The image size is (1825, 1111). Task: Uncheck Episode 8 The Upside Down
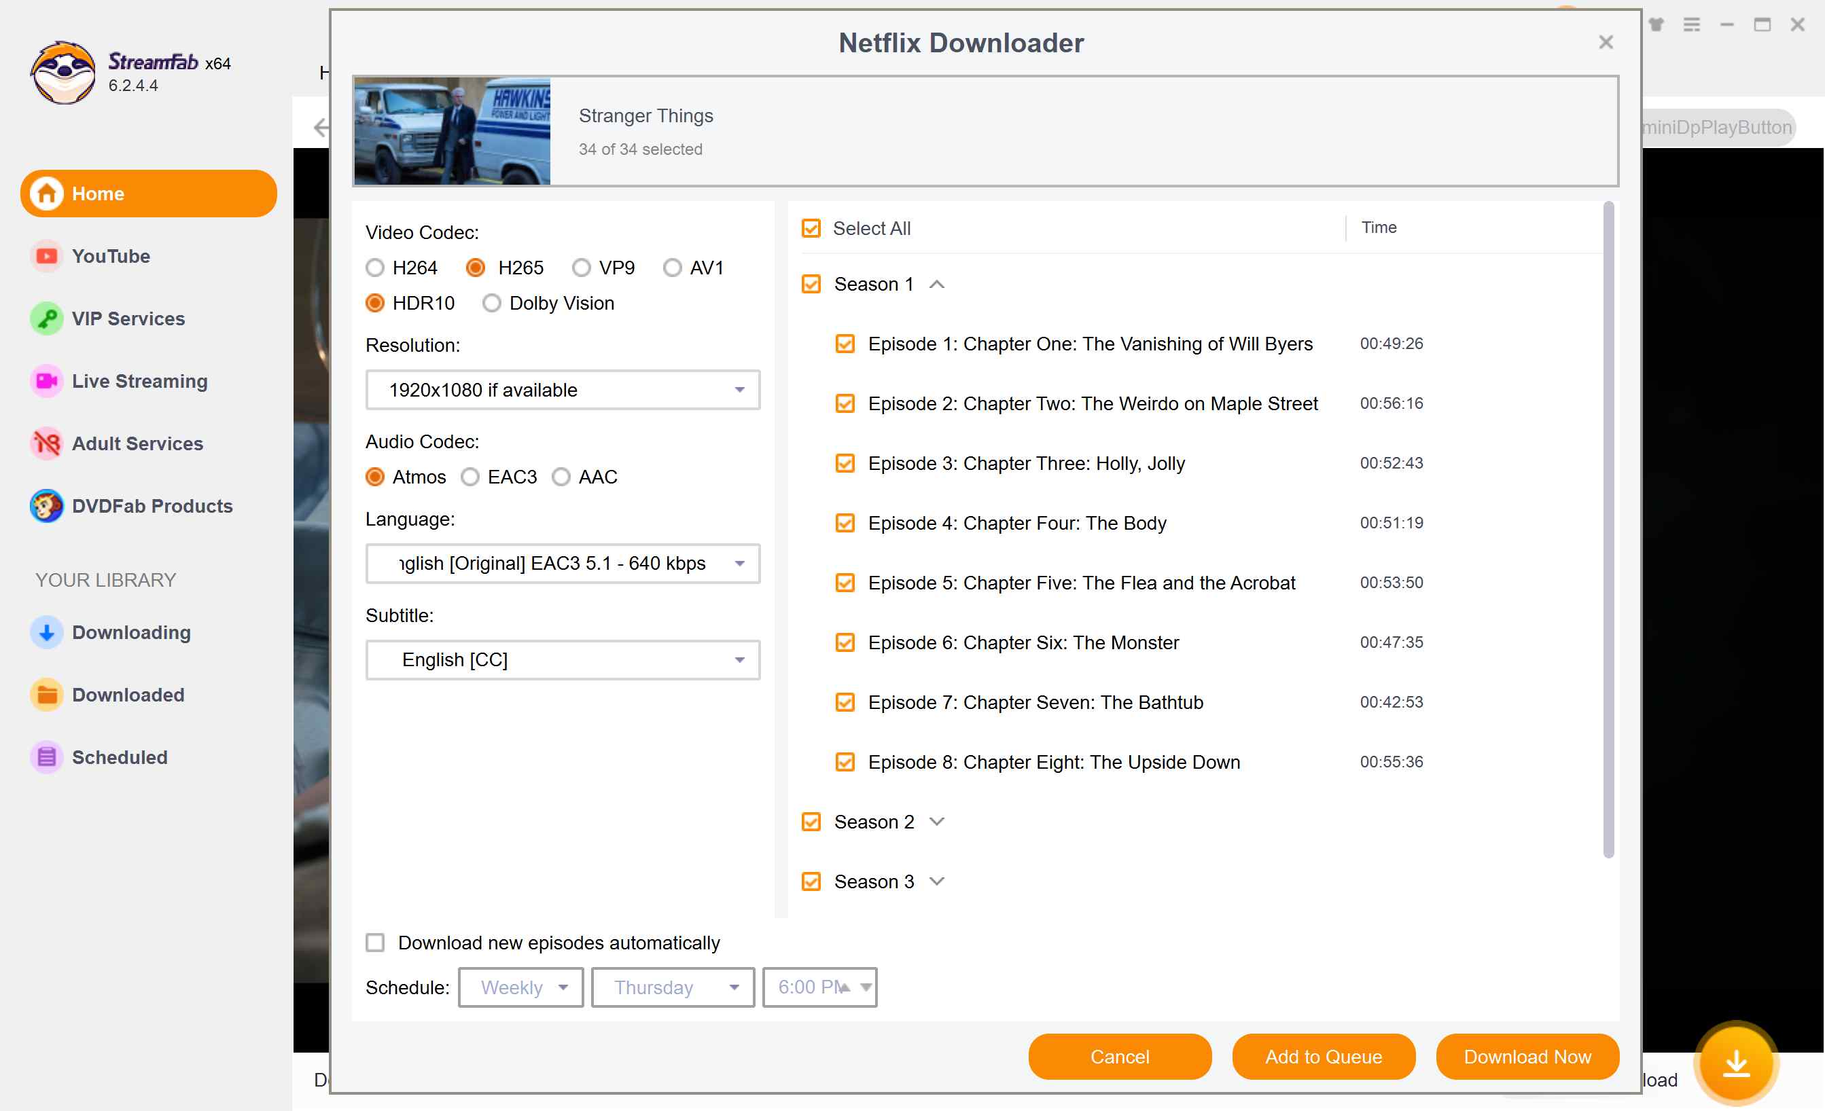tap(845, 763)
